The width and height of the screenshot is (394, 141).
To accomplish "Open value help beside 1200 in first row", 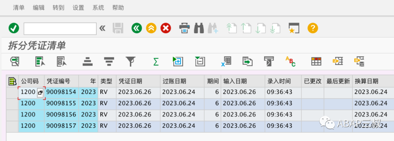I will (x=40, y=93).
